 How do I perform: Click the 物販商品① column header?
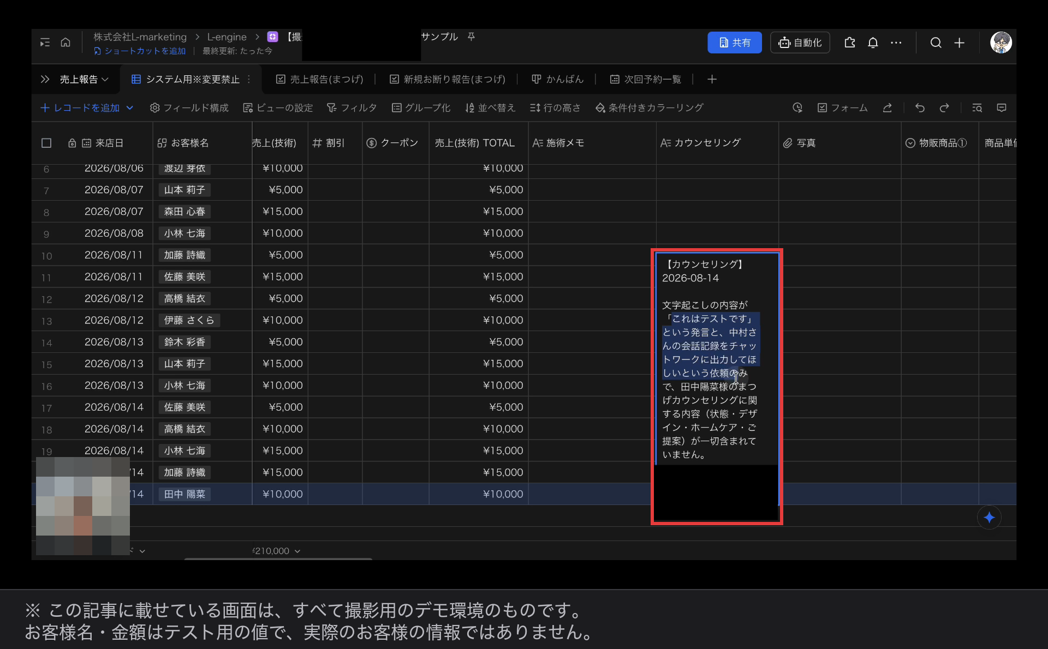tap(939, 143)
